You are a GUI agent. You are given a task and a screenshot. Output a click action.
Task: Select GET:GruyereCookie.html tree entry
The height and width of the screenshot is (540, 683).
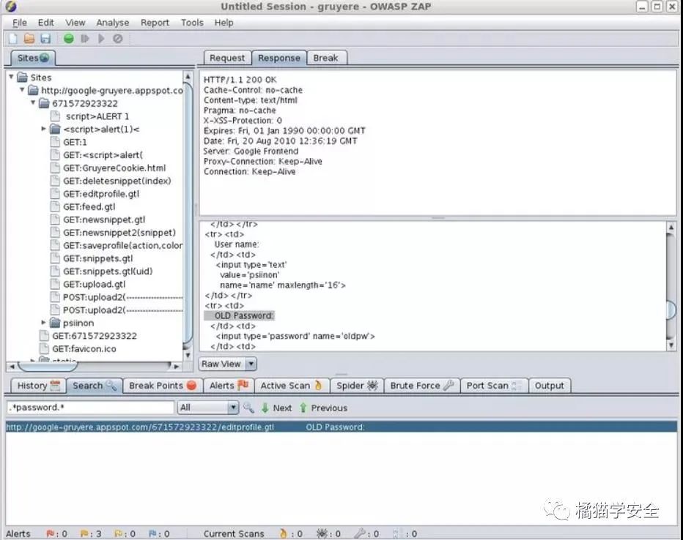tap(114, 168)
